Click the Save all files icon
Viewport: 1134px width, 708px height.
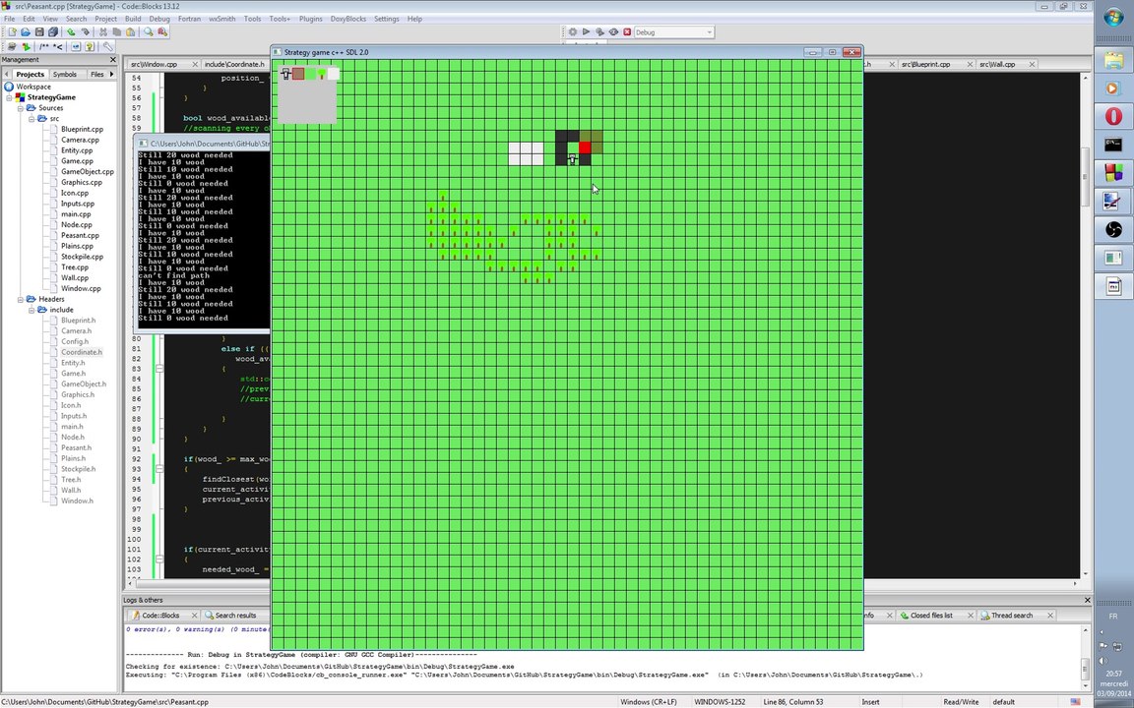tap(52, 31)
